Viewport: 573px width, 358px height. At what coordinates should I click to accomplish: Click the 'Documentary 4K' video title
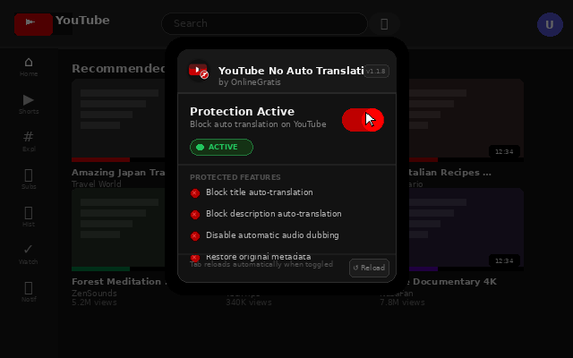[x=455, y=282]
